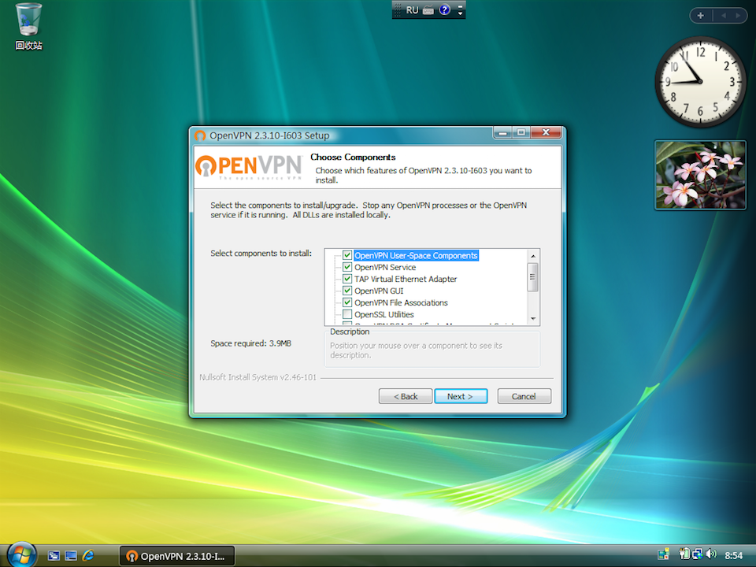The height and width of the screenshot is (567, 756).
Task: Open the Windows Start orb
Action: tap(21, 554)
